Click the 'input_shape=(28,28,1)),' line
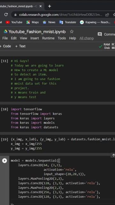Image resolution: width=115 pixels, height=205 pixels. click(x=65, y=174)
